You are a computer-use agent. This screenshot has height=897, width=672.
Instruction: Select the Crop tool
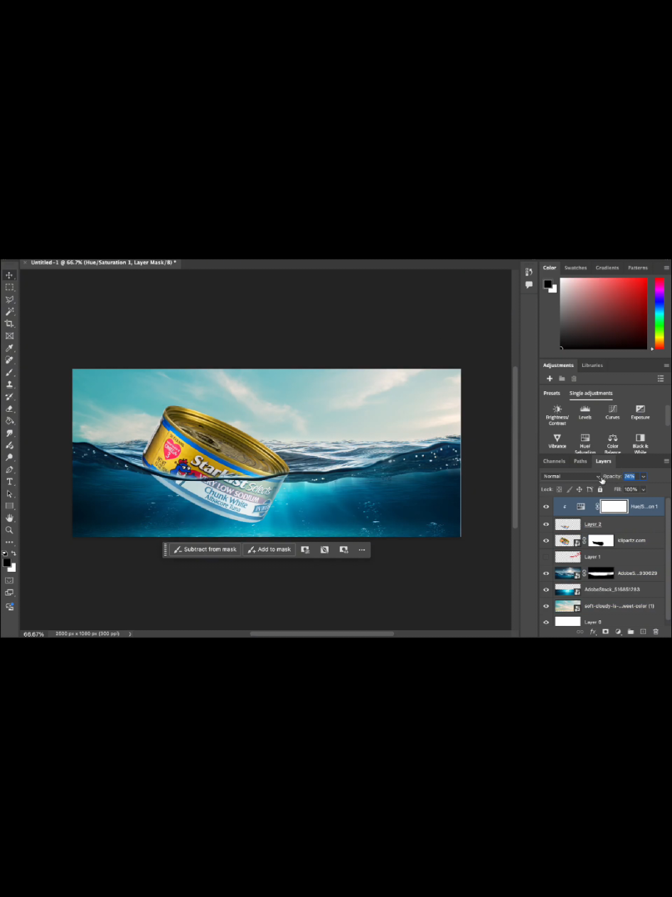click(x=9, y=323)
